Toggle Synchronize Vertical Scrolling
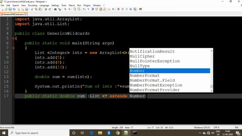 74,9
